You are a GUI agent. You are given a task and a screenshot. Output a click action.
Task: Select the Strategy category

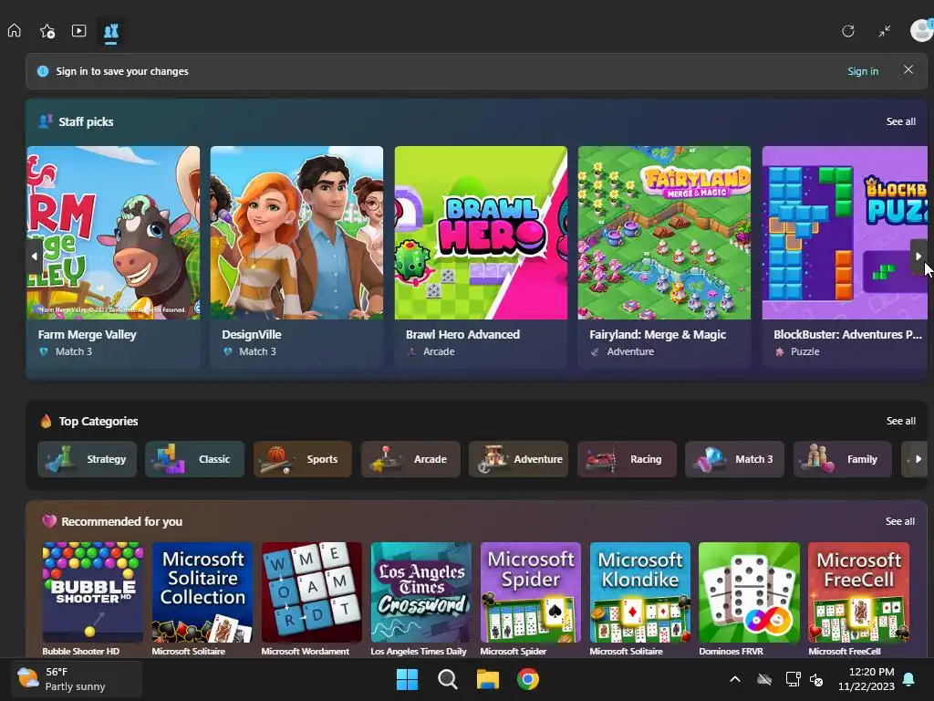87,459
